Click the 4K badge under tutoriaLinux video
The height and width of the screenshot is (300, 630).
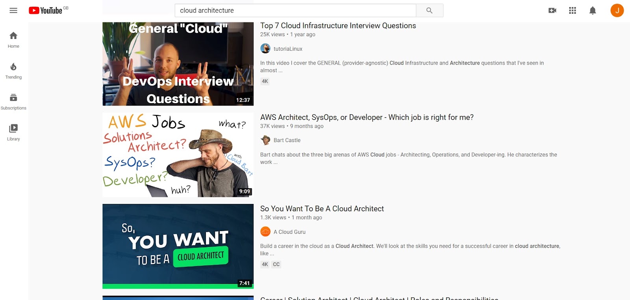(x=265, y=81)
